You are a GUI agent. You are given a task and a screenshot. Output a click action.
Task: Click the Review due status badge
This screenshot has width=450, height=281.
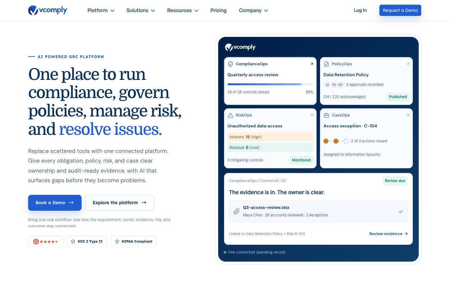pos(395,181)
